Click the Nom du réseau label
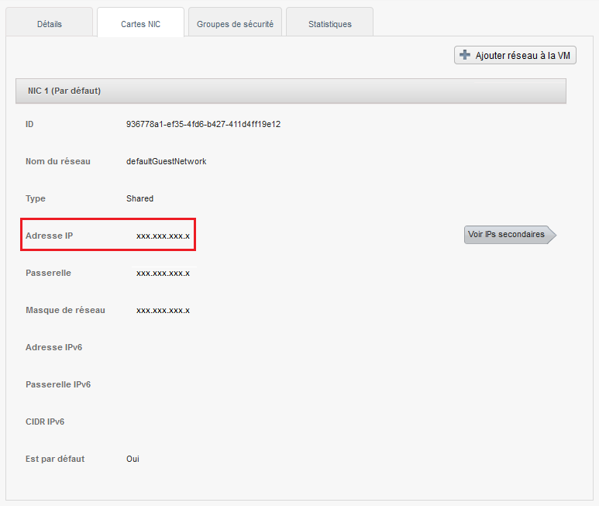 pos(57,161)
